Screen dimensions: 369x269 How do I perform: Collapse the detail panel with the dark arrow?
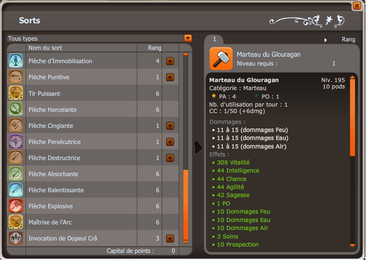(198, 148)
